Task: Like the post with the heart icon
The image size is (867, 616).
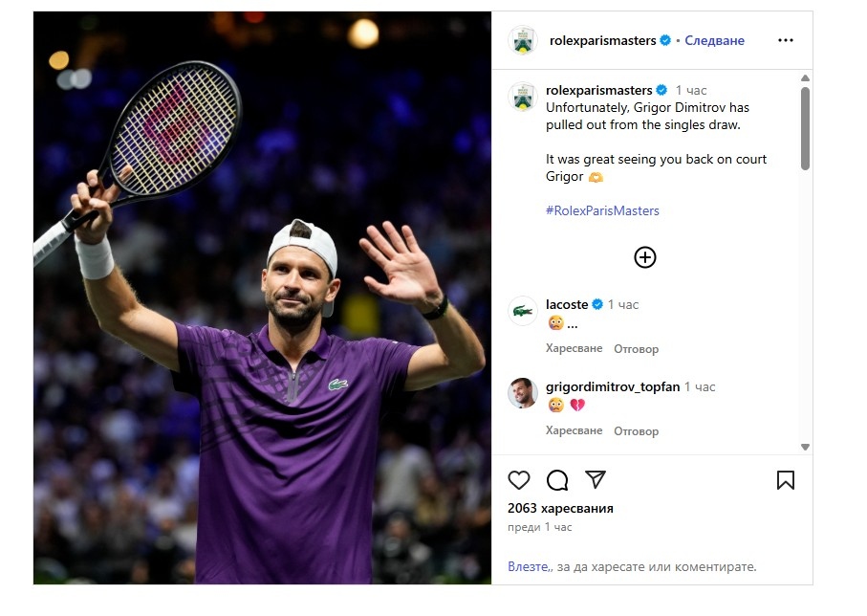Action: [x=519, y=480]
